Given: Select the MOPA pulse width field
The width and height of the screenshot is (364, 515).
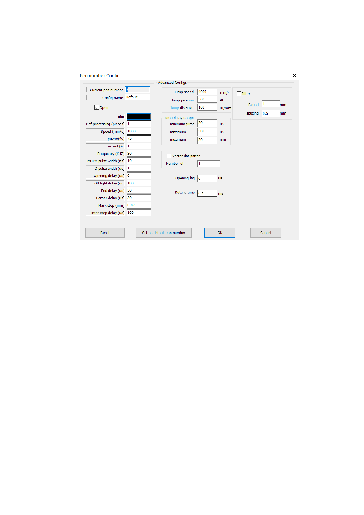Looking at the screenshot, I should [x=139, y=161].
